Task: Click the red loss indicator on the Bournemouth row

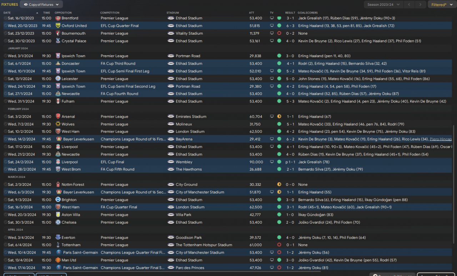Action: [279, 34]
